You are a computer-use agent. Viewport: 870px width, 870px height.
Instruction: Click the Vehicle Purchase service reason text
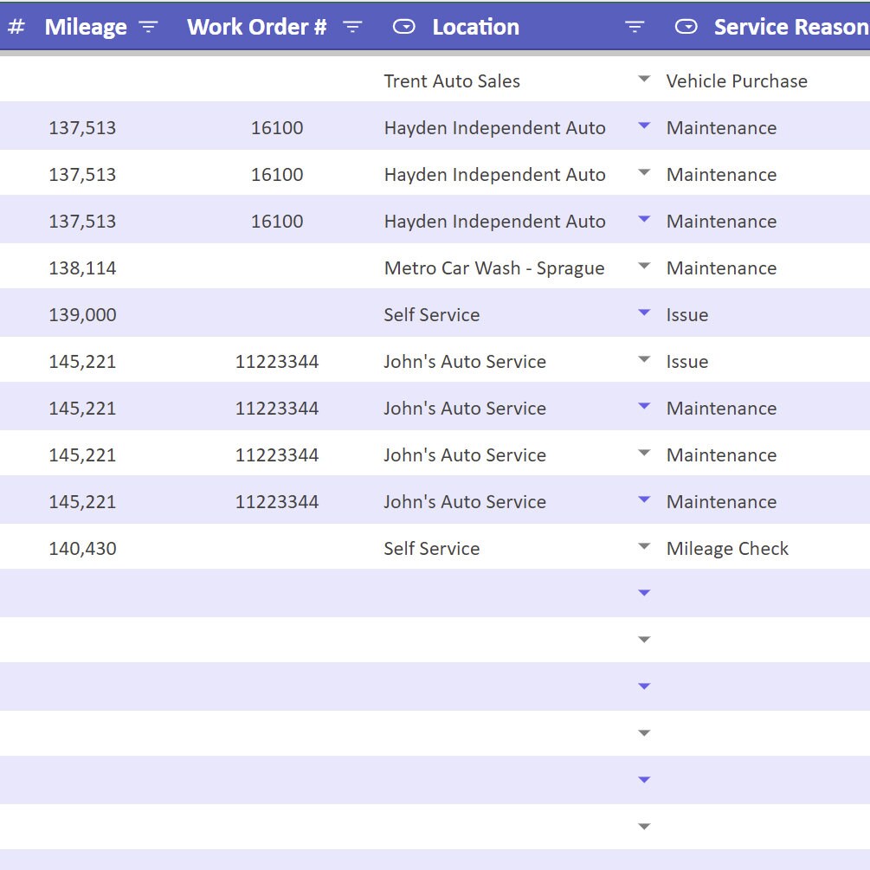coord(737,81)
